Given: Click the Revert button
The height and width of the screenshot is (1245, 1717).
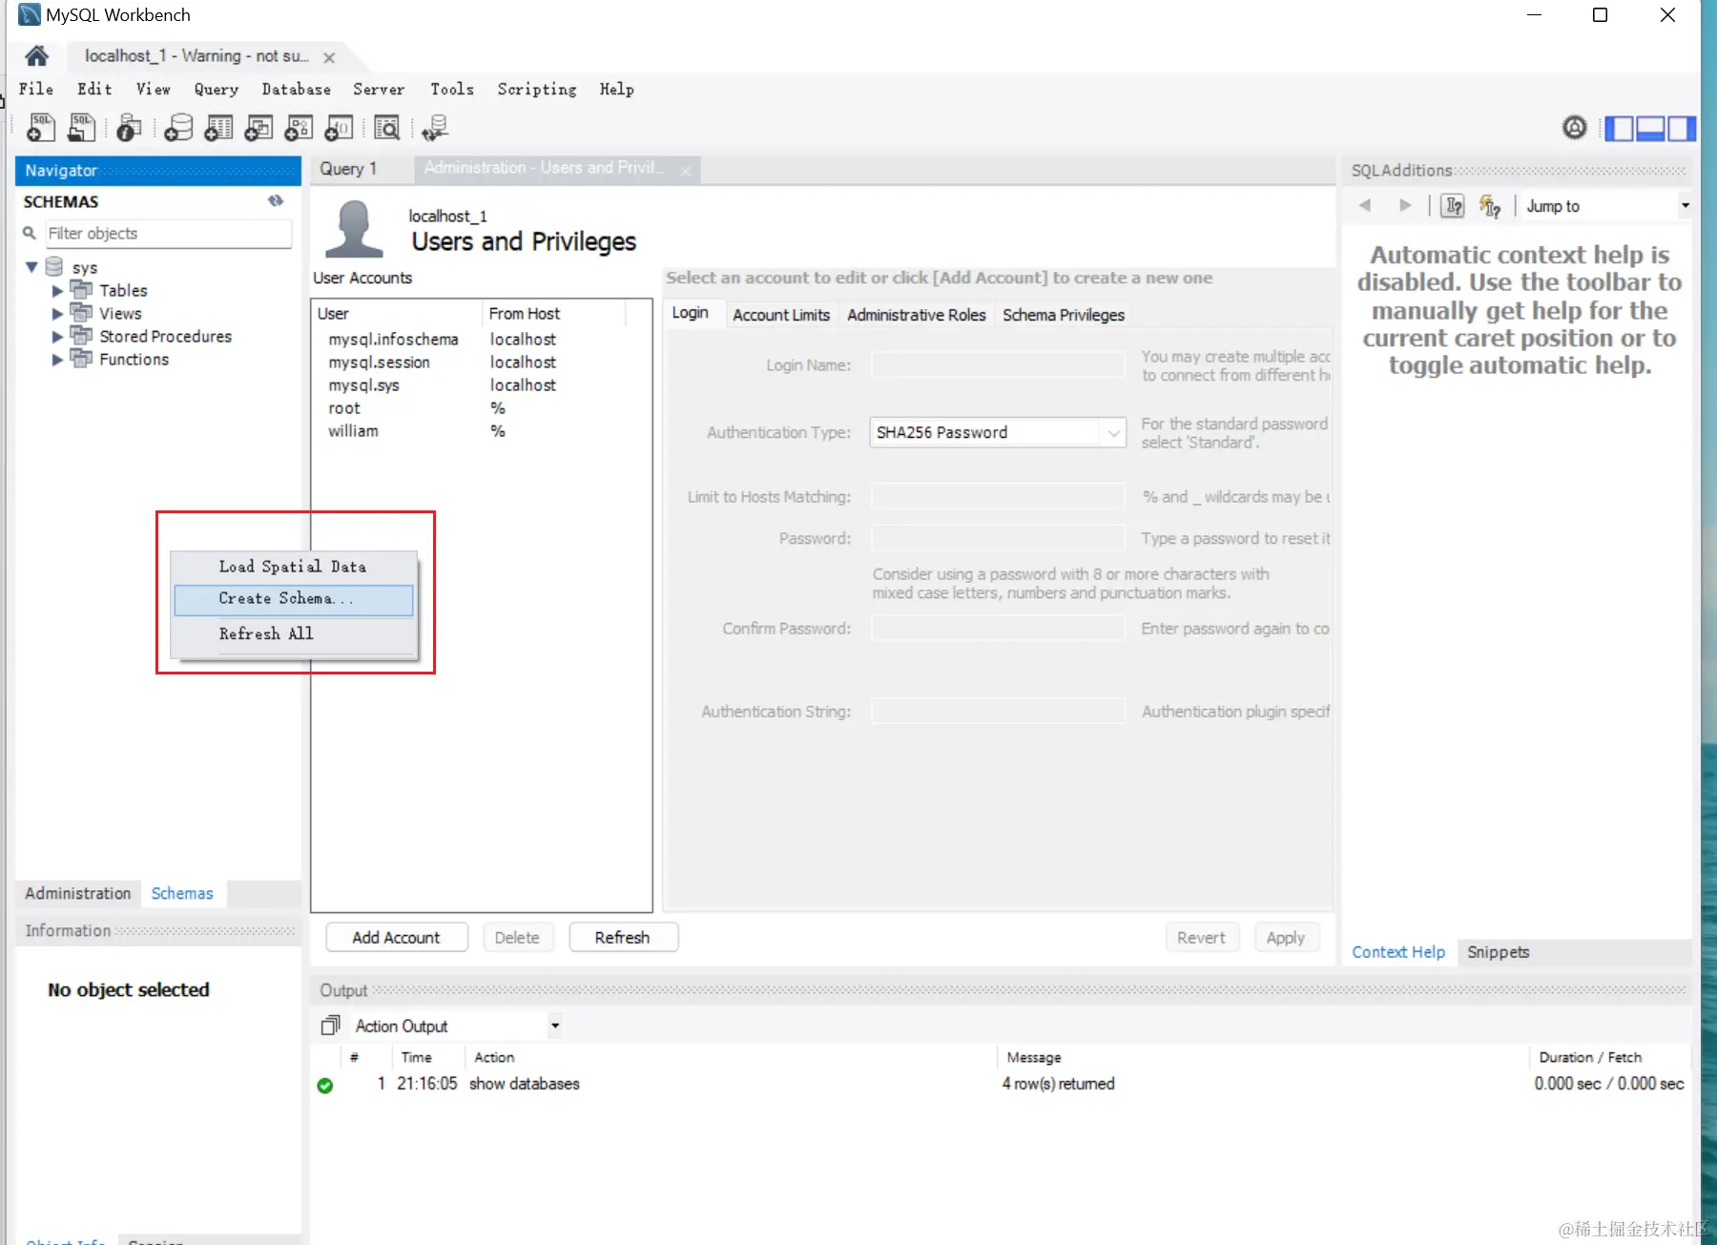Looking at the screenshot, I should pyautogui.click(x=1202, y=938).
